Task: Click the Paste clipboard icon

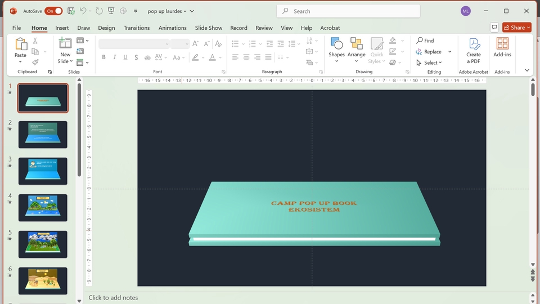Action: click(21, 44)
